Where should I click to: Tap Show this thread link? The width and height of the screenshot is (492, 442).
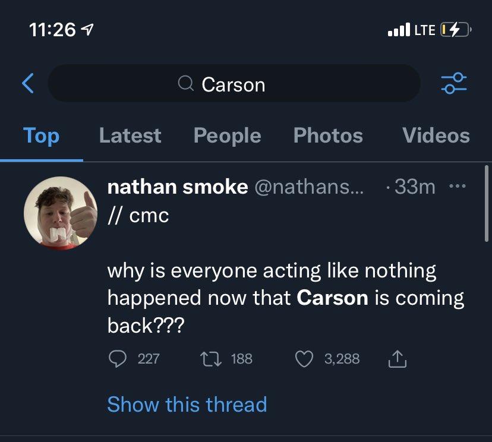[x=187, y=405]
